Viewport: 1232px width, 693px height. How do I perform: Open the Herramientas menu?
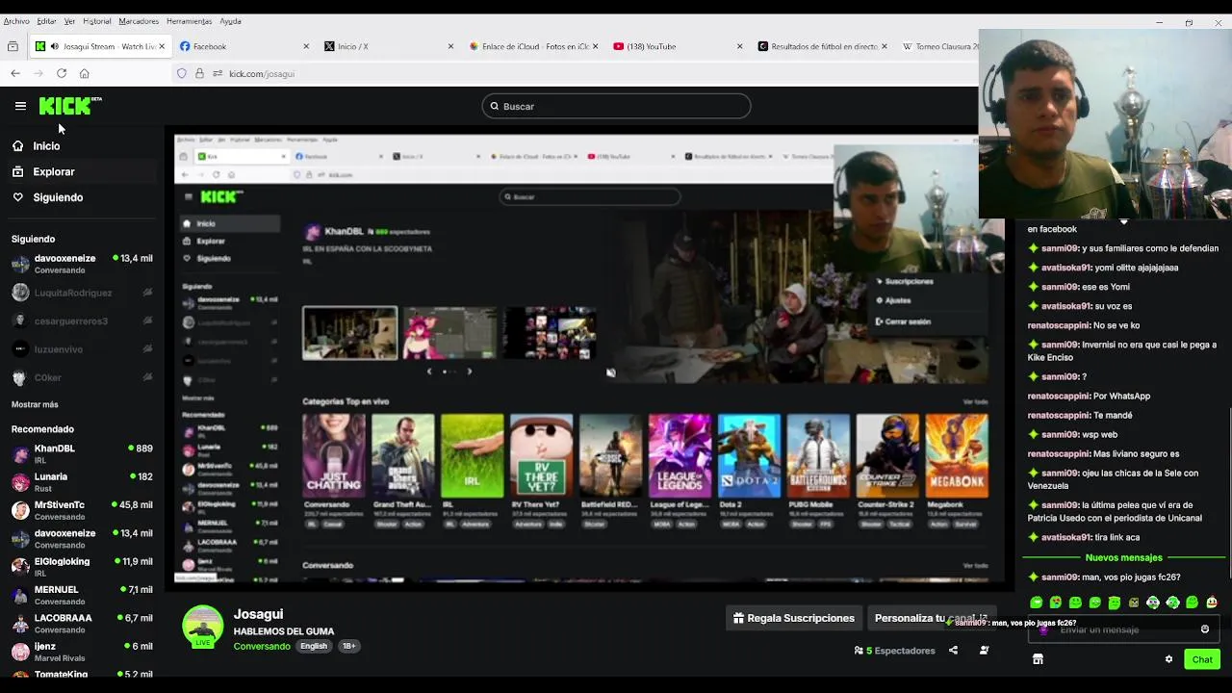coord(189,21)
